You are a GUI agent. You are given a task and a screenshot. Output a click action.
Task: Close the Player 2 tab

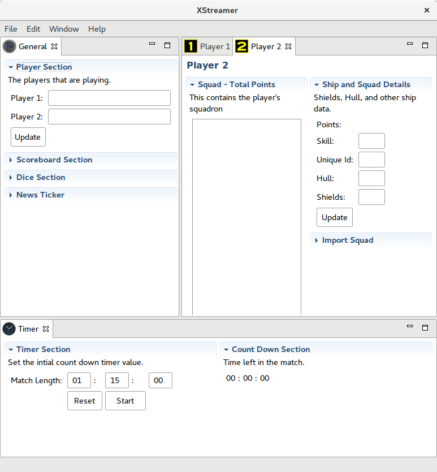point(288,46)
